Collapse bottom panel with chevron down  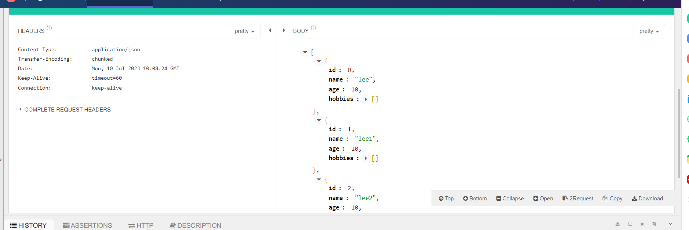tap(671, 224)
